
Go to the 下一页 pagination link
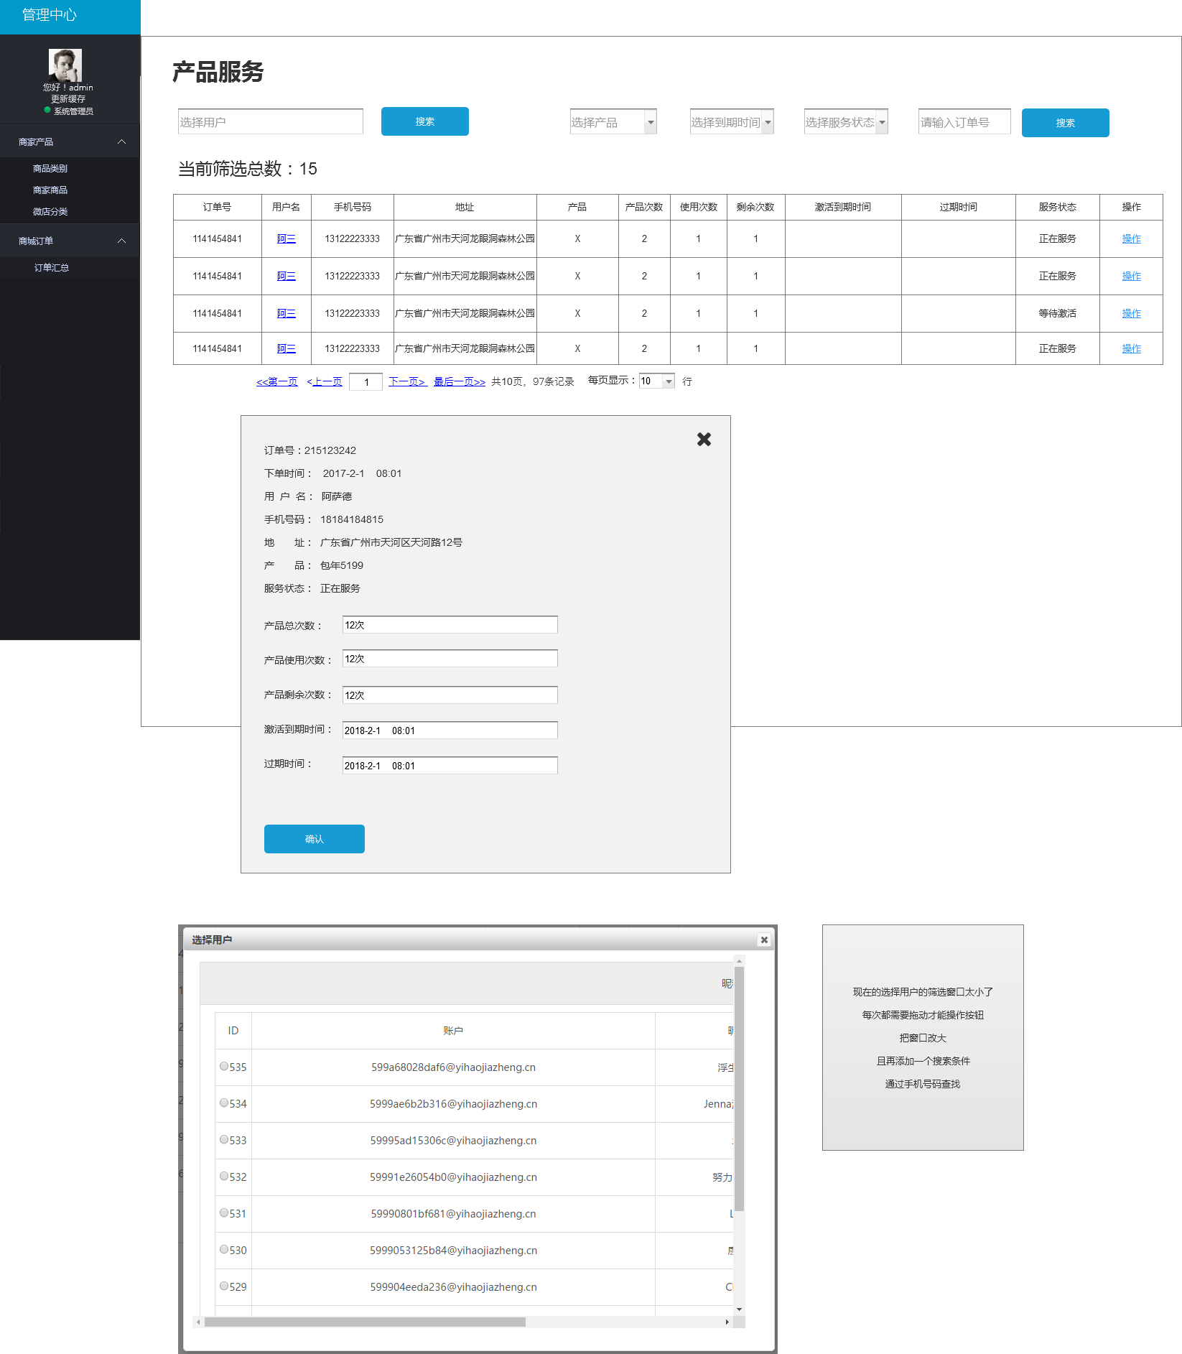[407, 381]
